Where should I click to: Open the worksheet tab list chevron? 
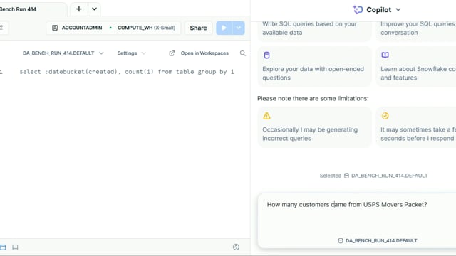[94, 9]
